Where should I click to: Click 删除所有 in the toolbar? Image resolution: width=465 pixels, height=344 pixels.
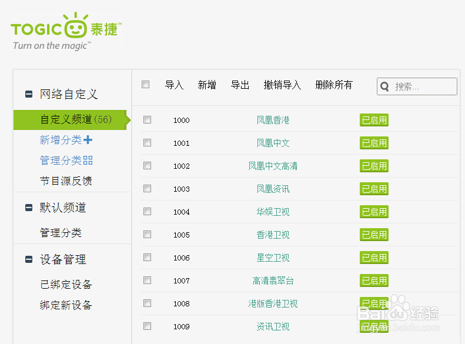click(334, 85)
